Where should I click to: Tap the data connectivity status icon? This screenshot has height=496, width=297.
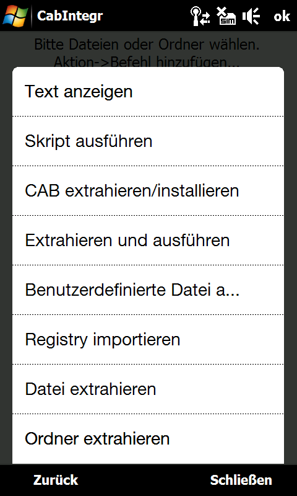point(200,16)
